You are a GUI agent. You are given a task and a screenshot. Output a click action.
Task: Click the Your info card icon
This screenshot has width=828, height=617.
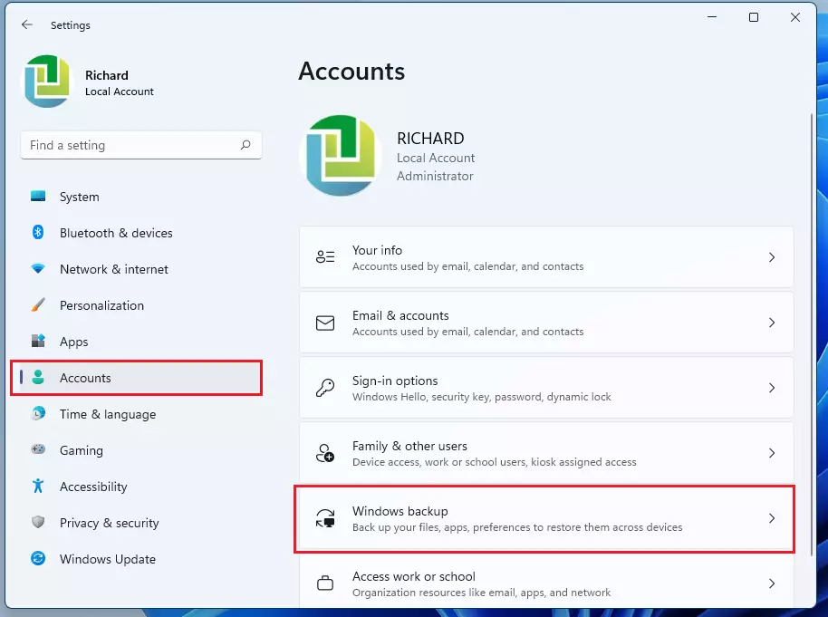point(325,257)
